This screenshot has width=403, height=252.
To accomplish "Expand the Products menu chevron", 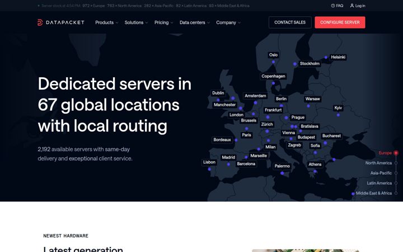I will click(x=117, y=22).
